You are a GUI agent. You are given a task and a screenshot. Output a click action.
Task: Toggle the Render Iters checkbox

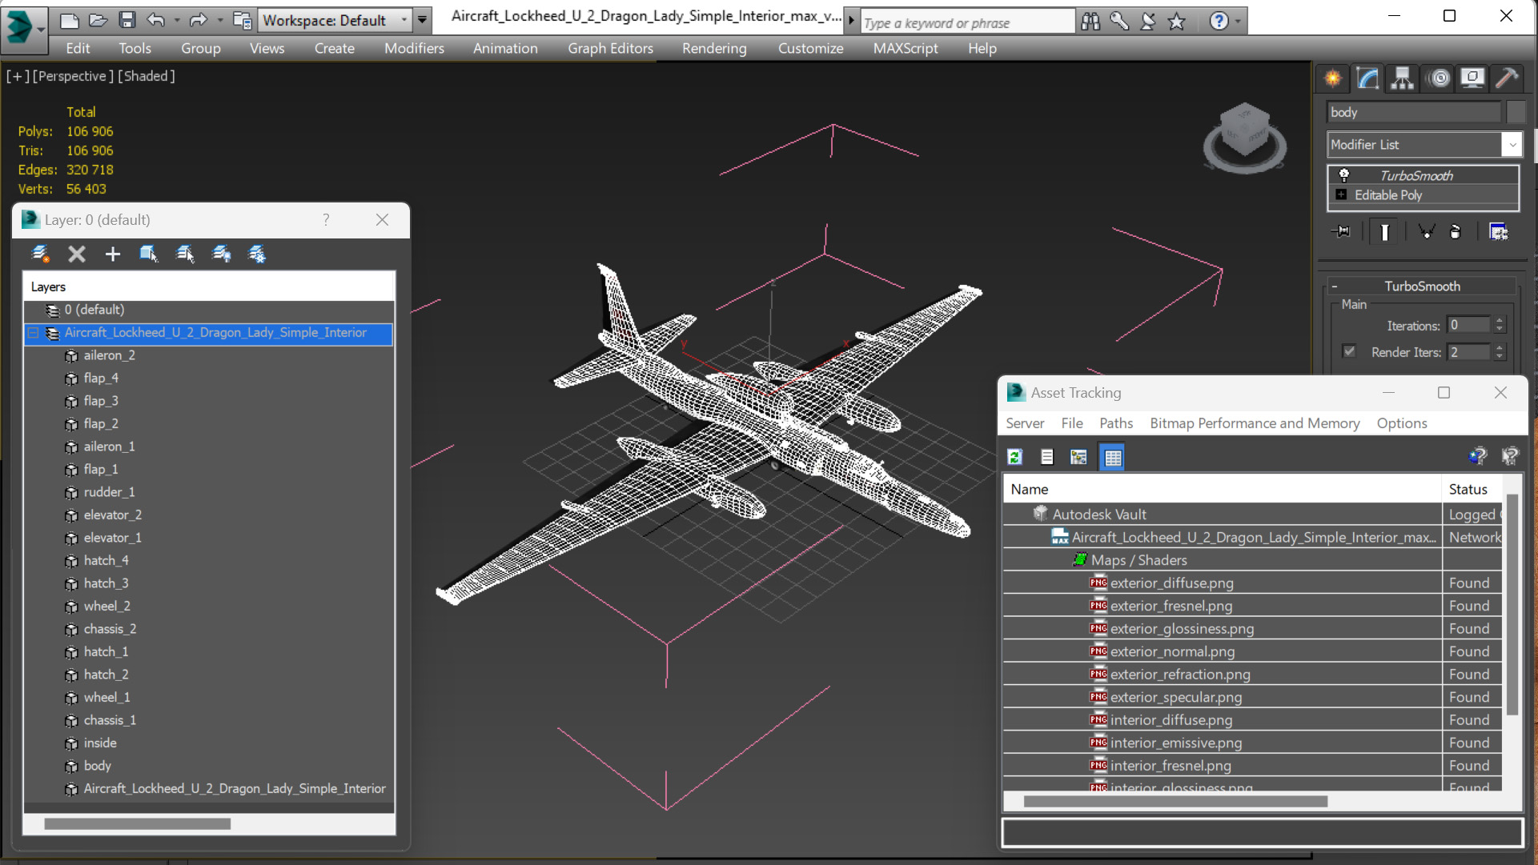(1349, 351)
